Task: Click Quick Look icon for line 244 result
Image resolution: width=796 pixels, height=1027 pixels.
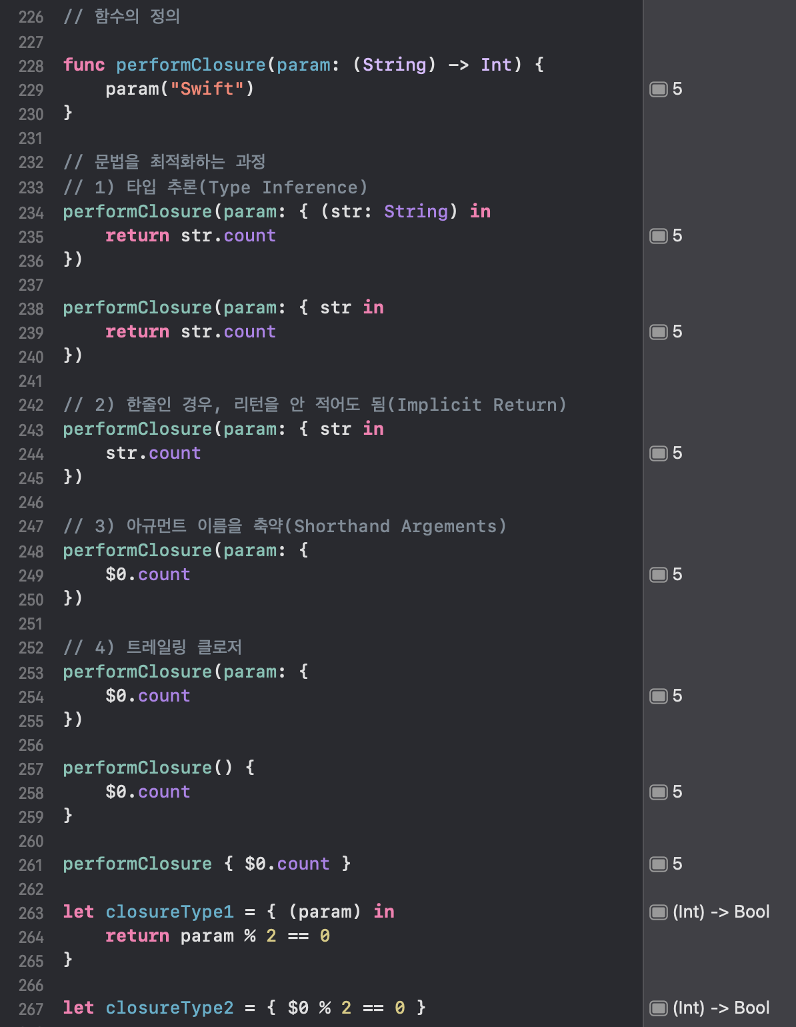Action: click(x=658, y=453)
